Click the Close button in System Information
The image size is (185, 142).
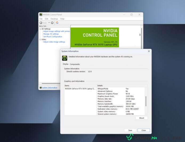(144, 130)
